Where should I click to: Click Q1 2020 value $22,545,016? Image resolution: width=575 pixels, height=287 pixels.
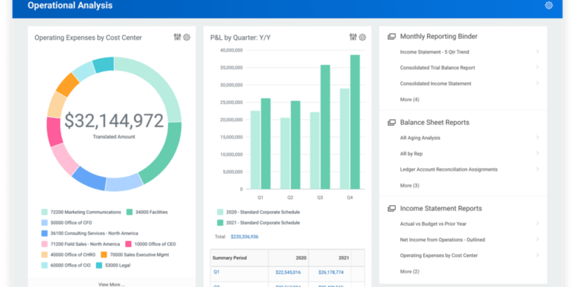click(x=288, y=272)
